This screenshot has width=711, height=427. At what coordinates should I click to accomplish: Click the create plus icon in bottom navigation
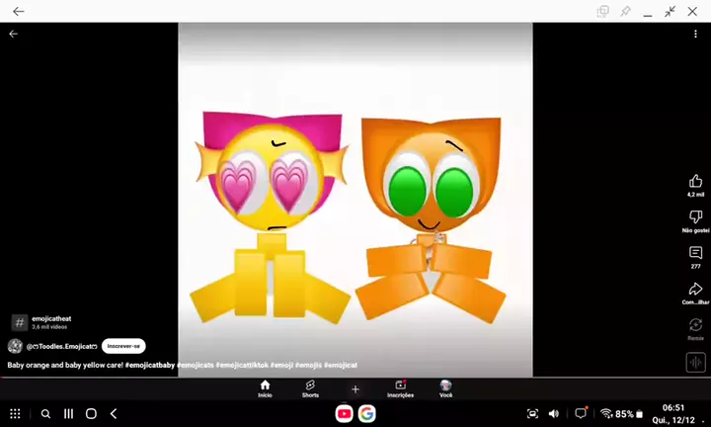point(355,388)
